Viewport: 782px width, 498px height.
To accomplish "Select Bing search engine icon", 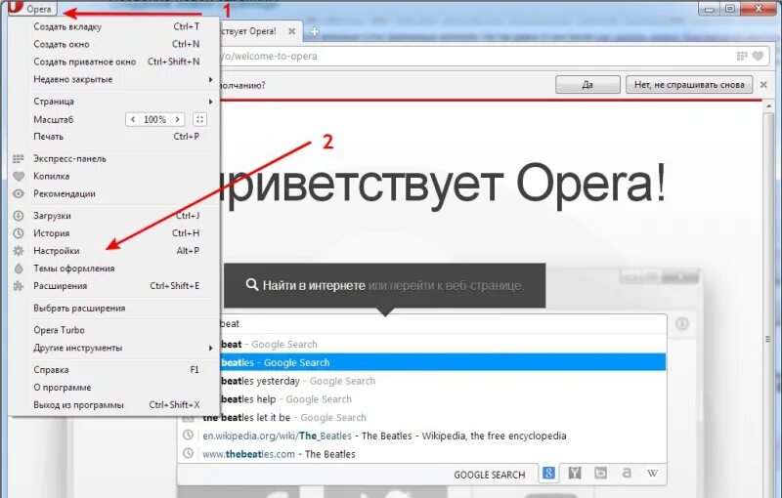I will [x=600, y=473].
